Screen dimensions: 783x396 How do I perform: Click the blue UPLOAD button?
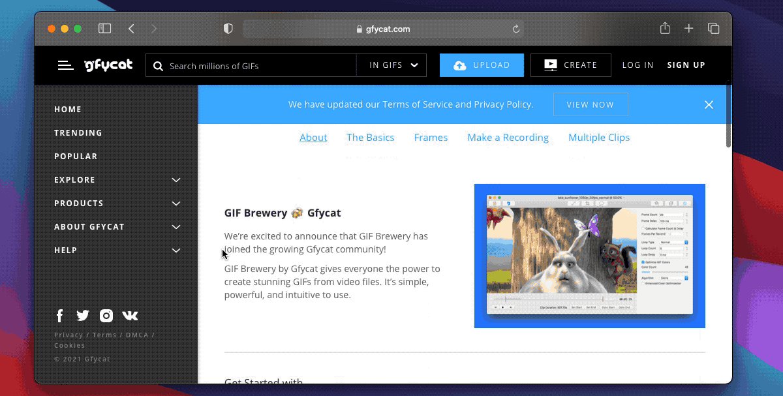482,65
